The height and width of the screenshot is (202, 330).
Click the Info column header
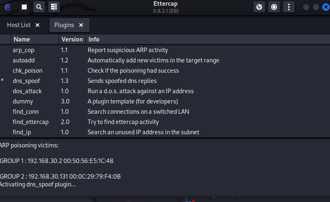tap(94, 39)
